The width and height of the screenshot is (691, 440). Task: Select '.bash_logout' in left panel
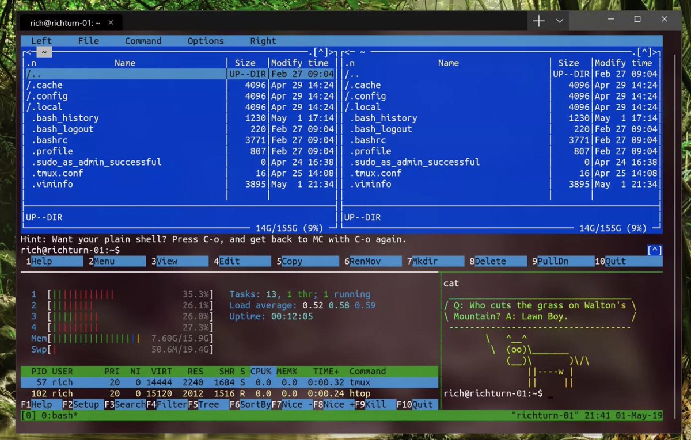180,129
